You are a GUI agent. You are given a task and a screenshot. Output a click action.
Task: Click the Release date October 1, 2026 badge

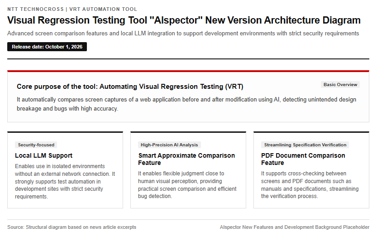(x=47, y=47)
